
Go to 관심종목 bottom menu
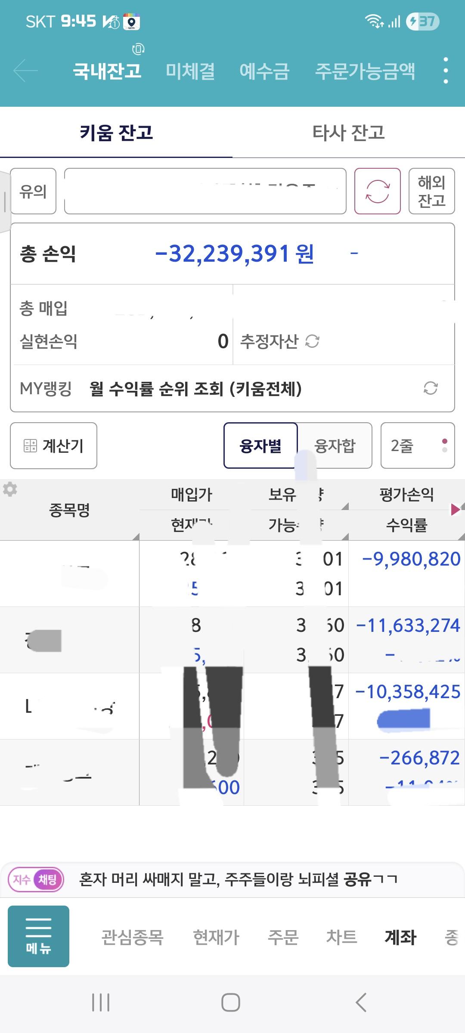132,937
